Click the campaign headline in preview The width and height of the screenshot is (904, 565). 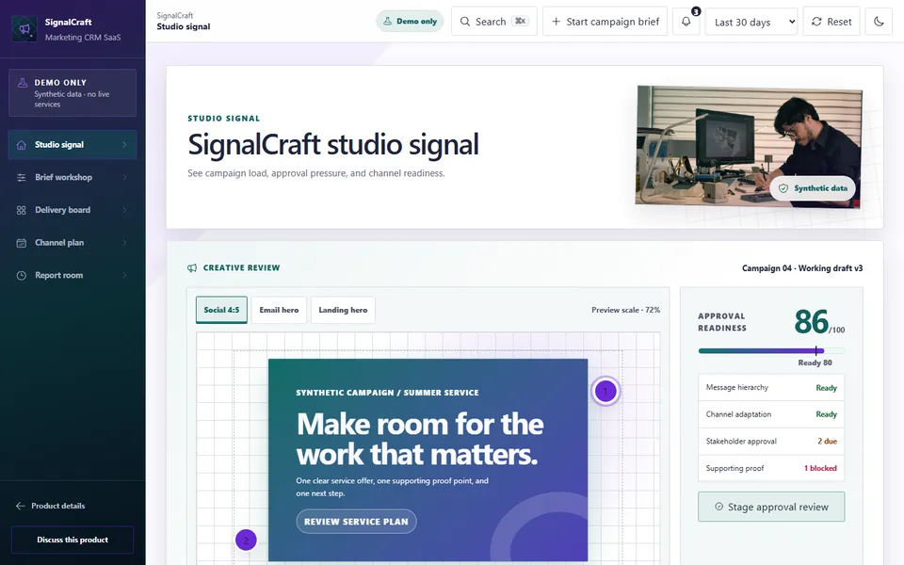click(x=420, y=440)
